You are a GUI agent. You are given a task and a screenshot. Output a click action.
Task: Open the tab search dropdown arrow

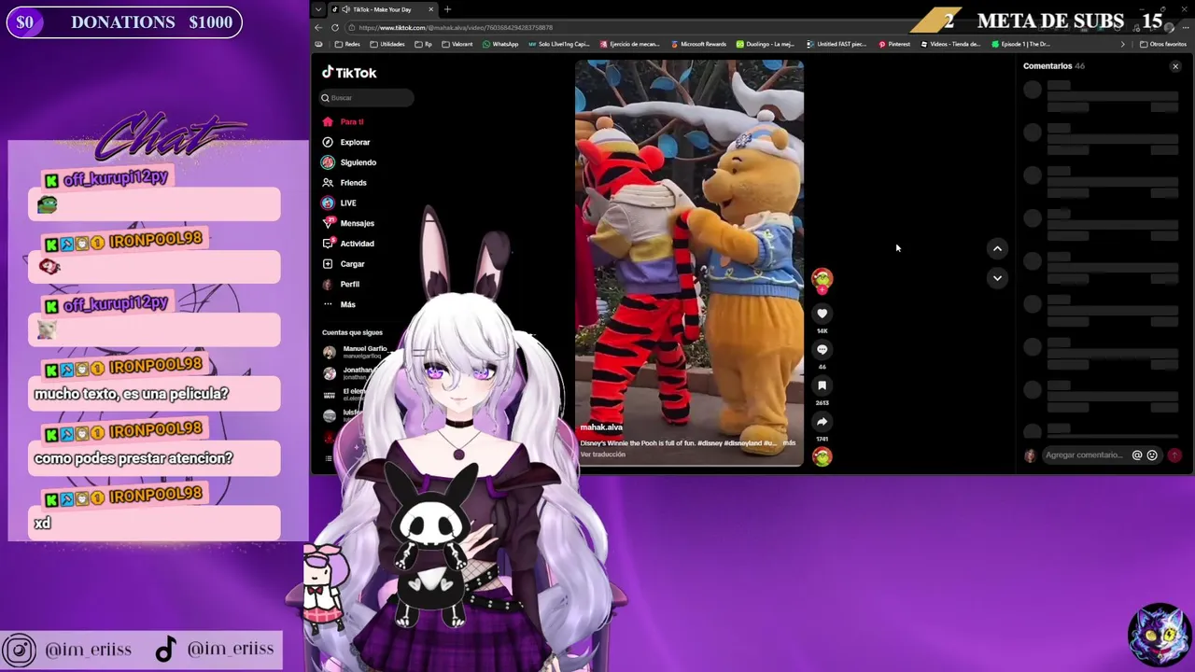318,9
